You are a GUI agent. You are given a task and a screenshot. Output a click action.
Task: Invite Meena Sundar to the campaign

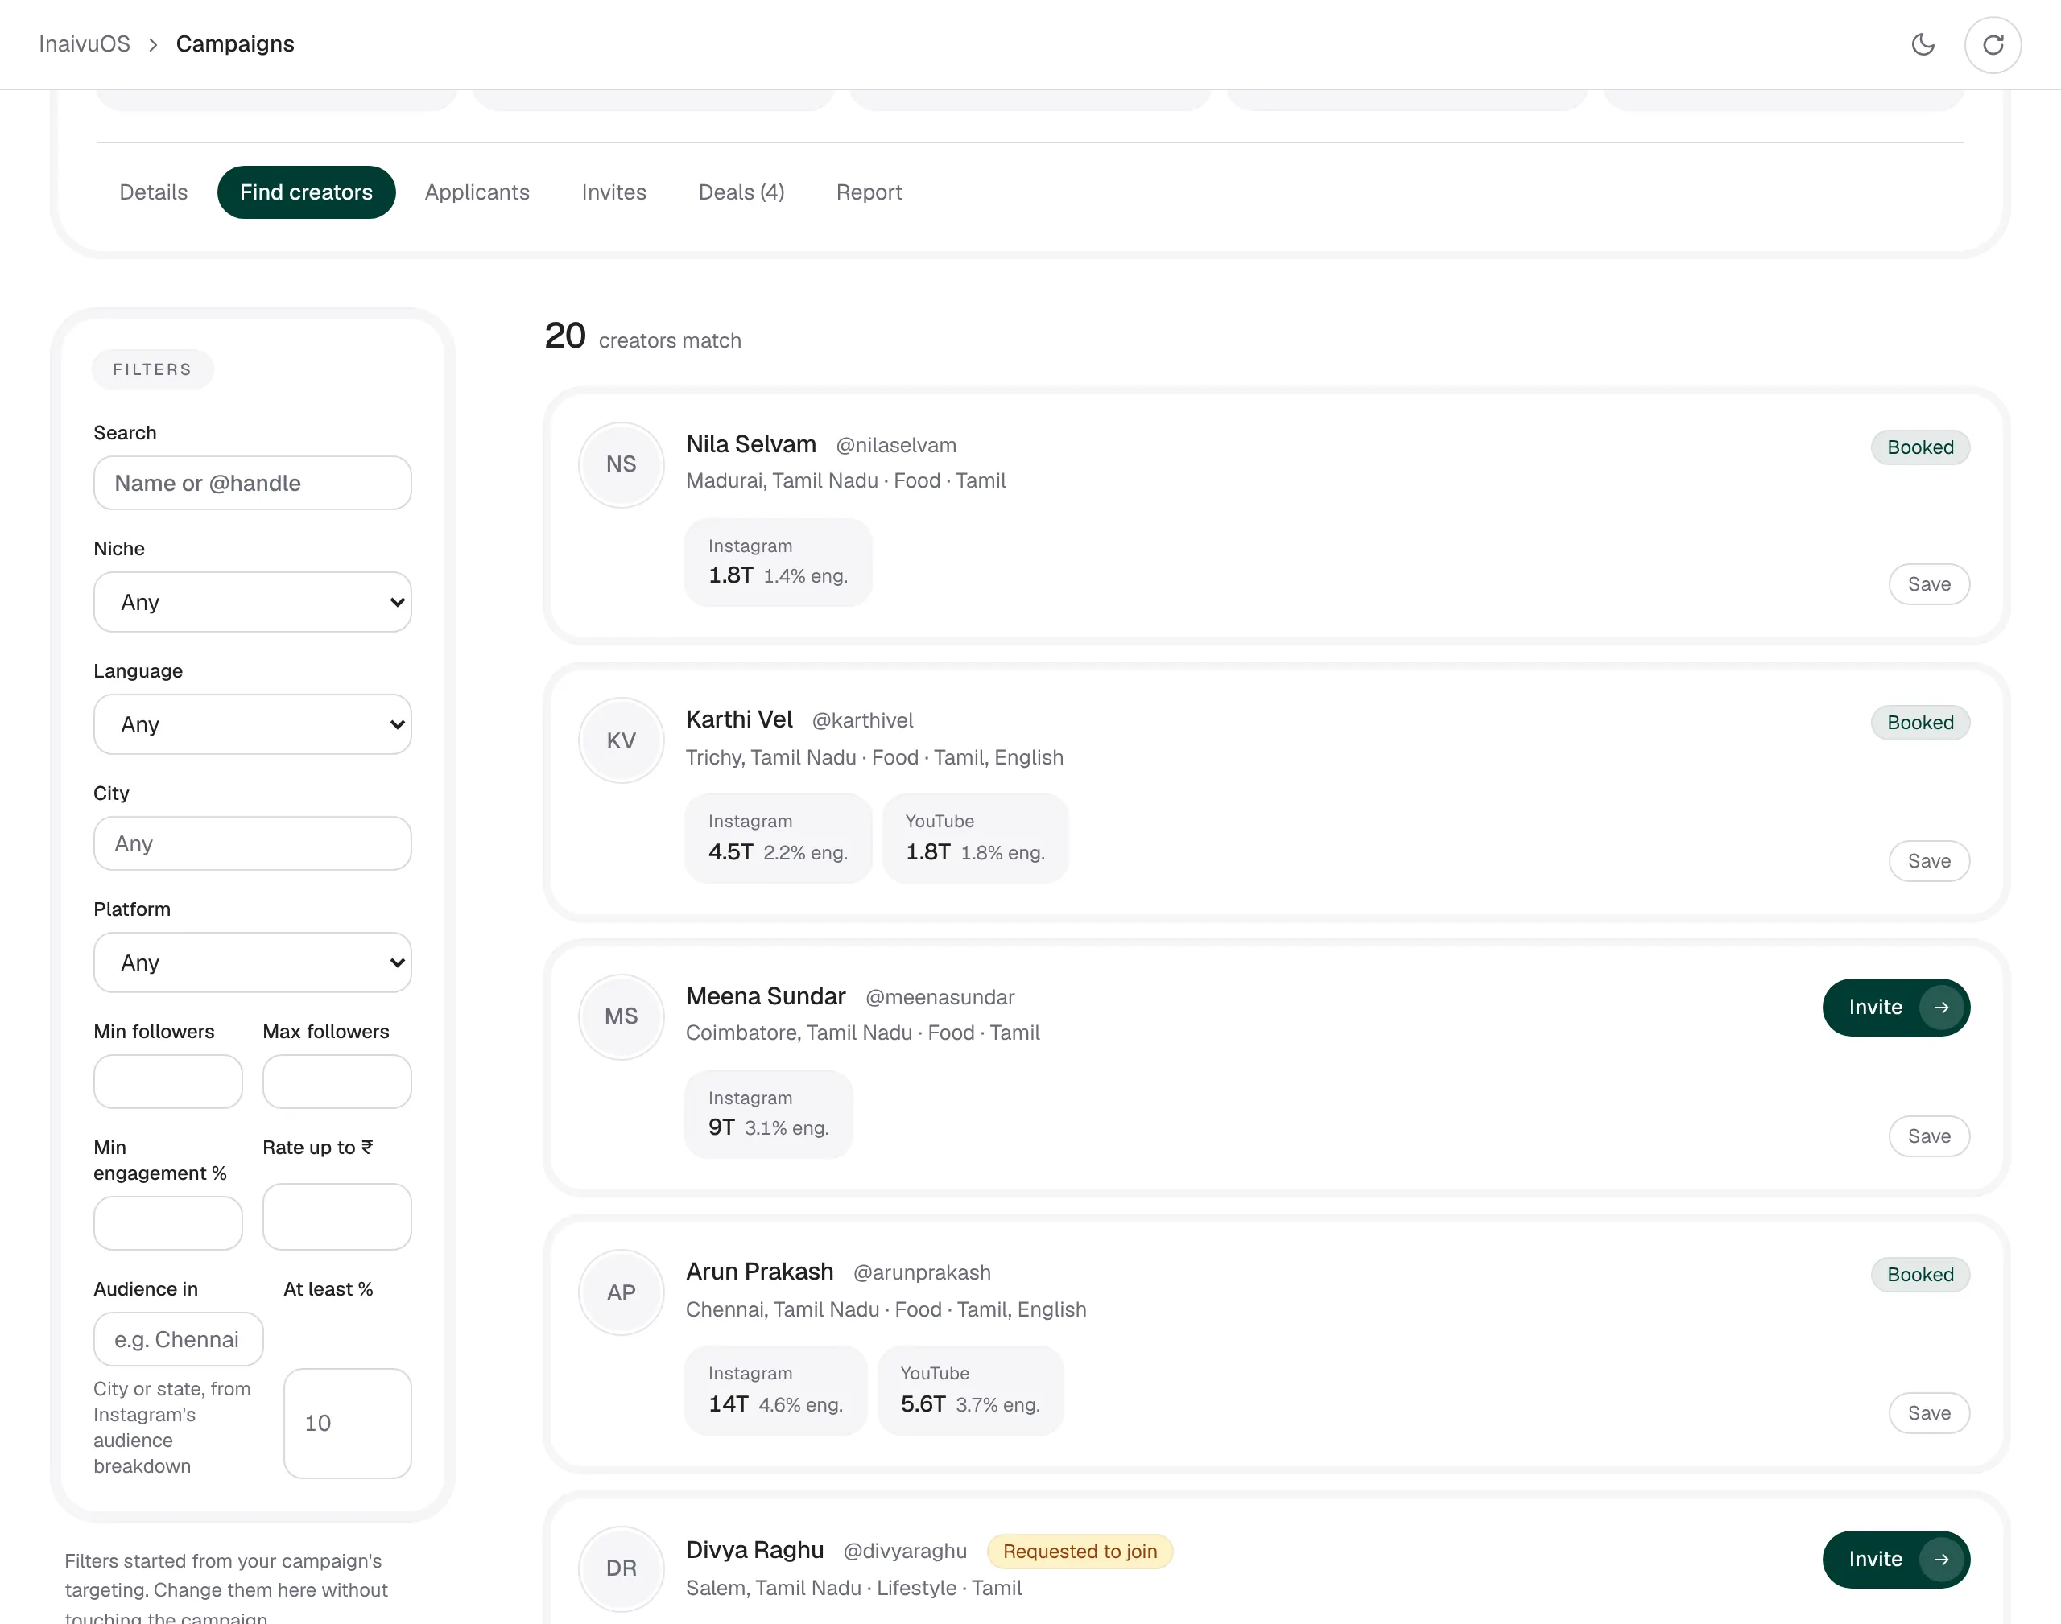pos(1895,1007)
